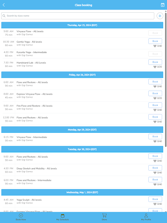Screen dimensions: 167x223
Task: Book Monday Vinyasa Flow Intermediate class
Action: [x=155, y=136]
